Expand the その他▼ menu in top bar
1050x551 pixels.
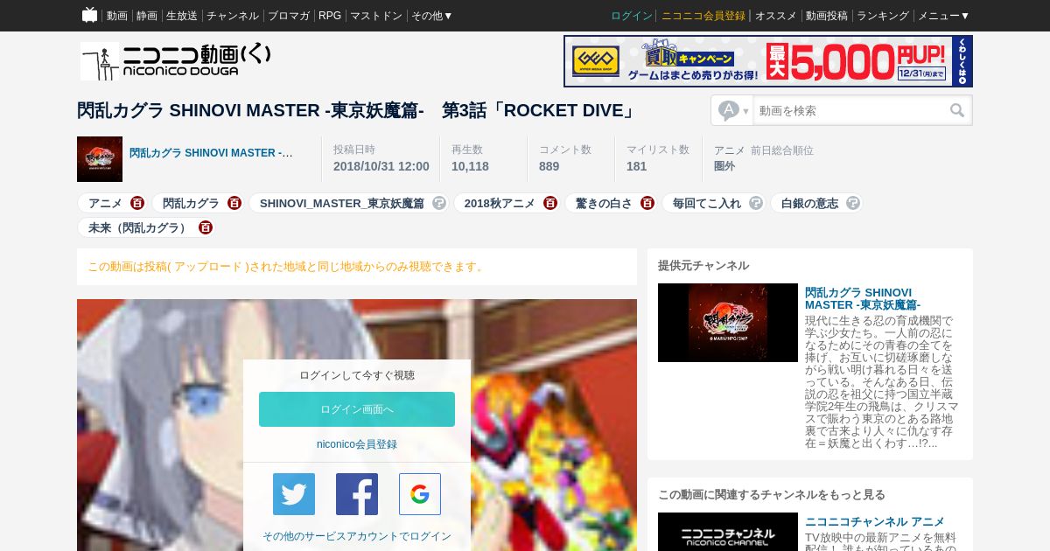click(432, 16)
